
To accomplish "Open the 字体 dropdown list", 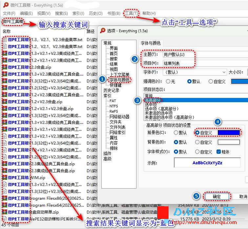I will tap(195, 72).
